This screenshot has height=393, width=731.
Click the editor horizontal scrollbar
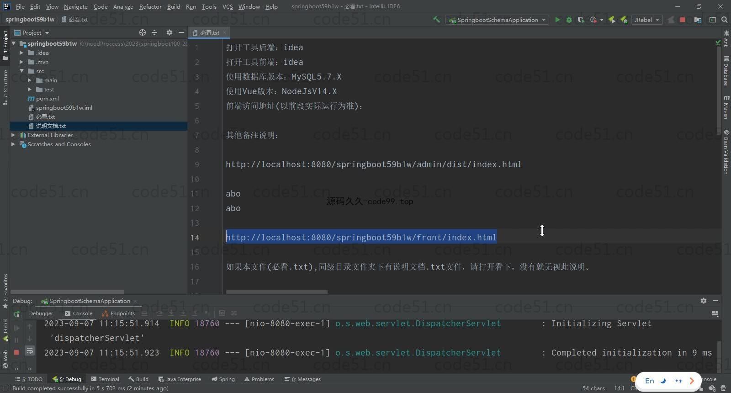coord(276,292)
